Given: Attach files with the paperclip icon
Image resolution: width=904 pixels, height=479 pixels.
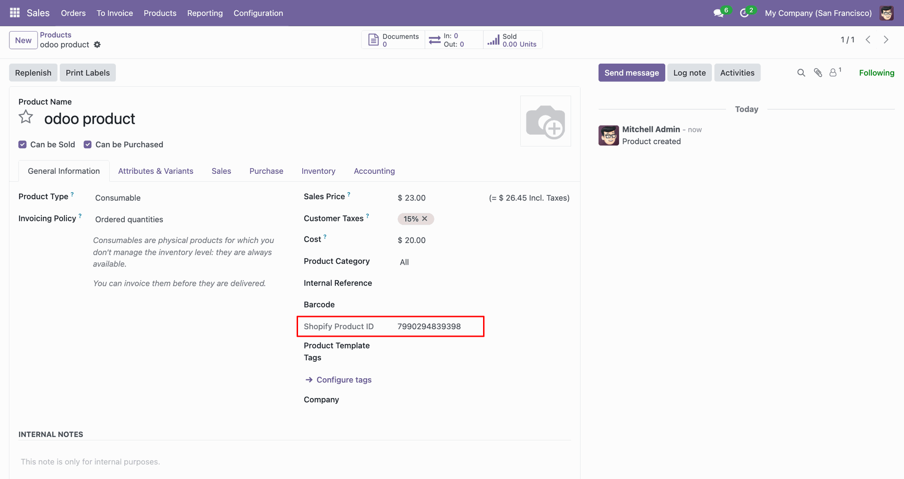Looking at the screenshot, I should [818, 73].
